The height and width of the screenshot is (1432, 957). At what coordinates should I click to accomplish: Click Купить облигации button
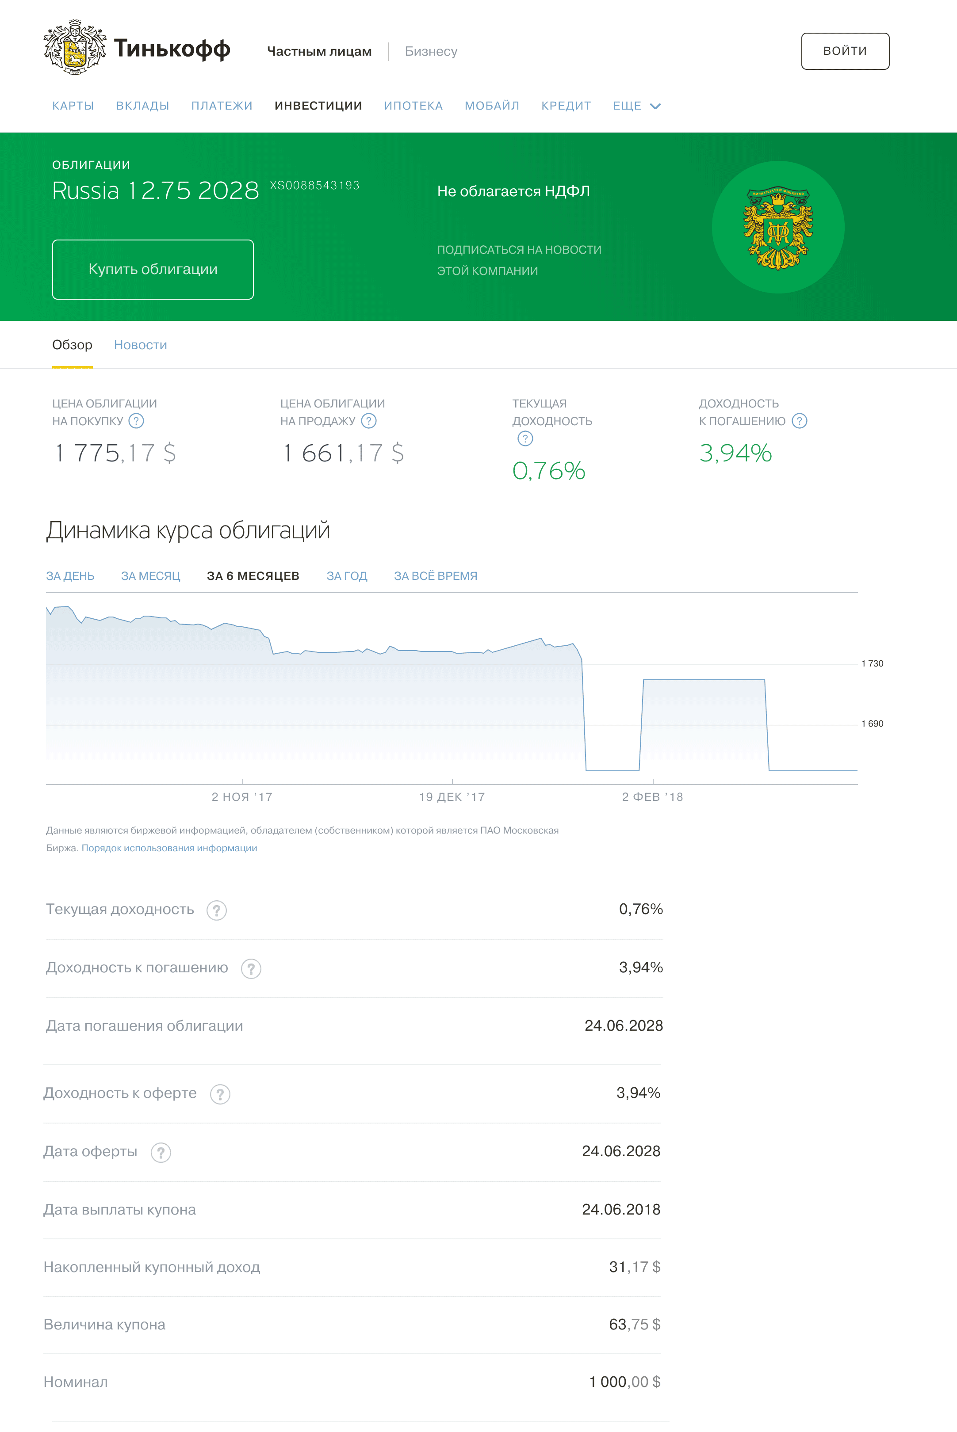[x=153, y=270]
